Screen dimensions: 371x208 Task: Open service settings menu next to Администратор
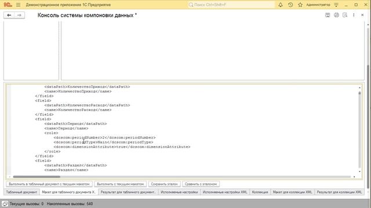[336, 5]
